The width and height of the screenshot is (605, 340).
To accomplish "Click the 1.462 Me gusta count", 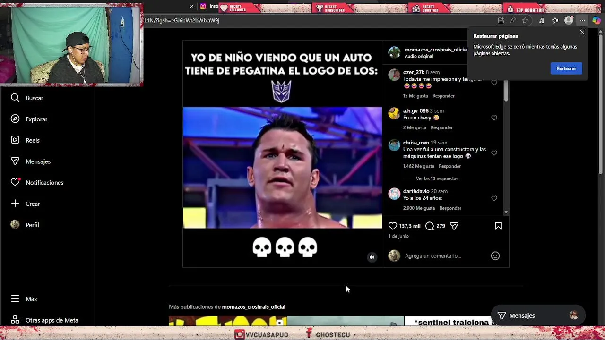I will pos(419,166).
